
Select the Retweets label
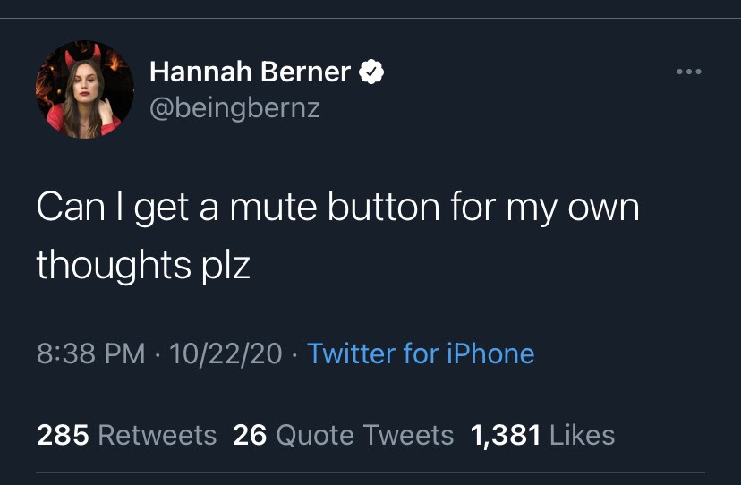(157, 435)
